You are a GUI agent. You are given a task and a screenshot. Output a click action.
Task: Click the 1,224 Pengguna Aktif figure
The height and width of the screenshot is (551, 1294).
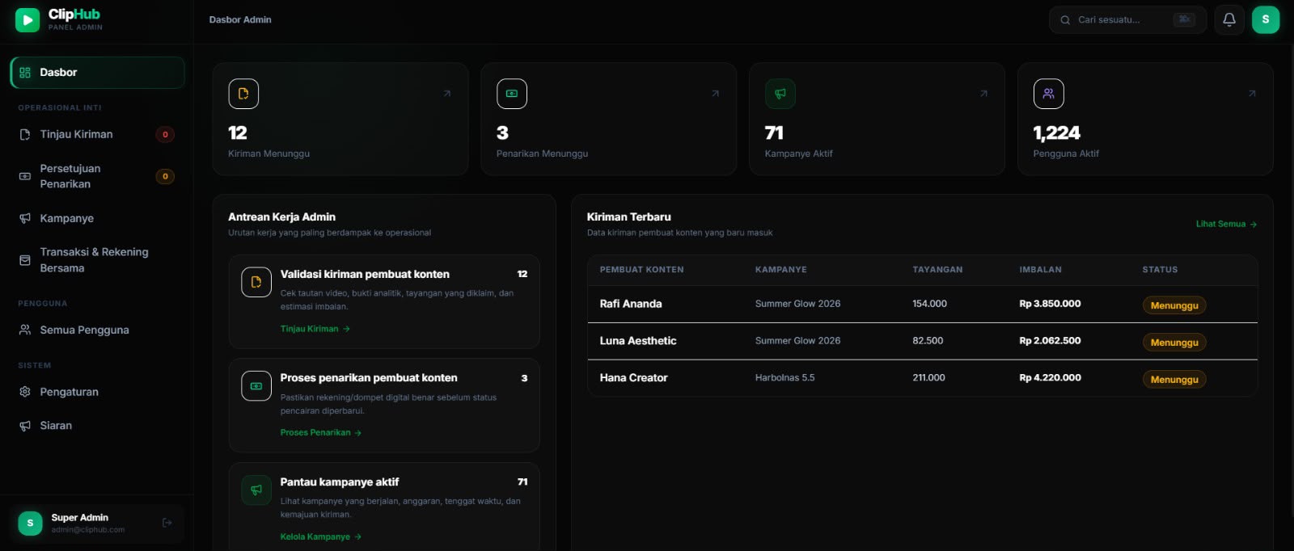pyautogui.click(x=1056, y=132)
